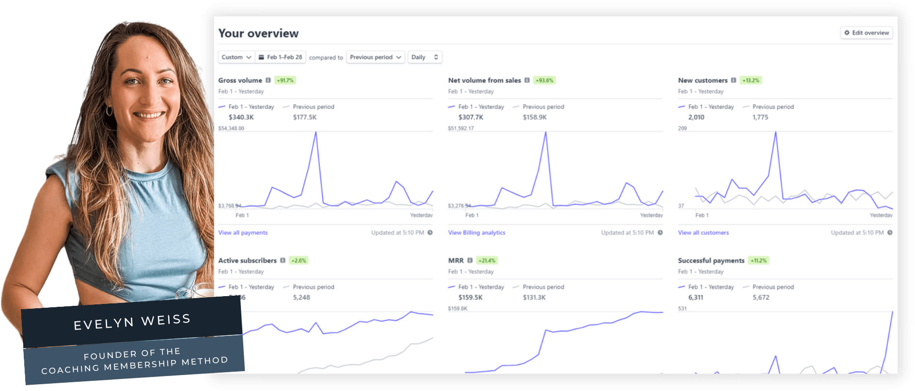Click info icon next to New customers

pyautogui.click(x=733, y=80)
